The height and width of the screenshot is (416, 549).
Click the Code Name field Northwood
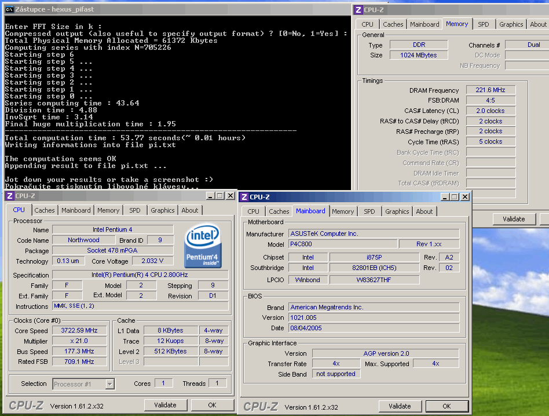(x=83, y=240)
